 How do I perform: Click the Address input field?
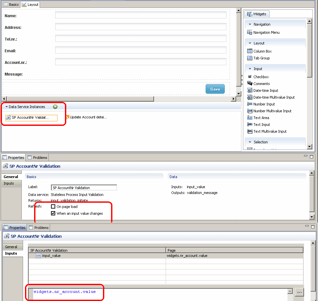(x=141, y=27)
